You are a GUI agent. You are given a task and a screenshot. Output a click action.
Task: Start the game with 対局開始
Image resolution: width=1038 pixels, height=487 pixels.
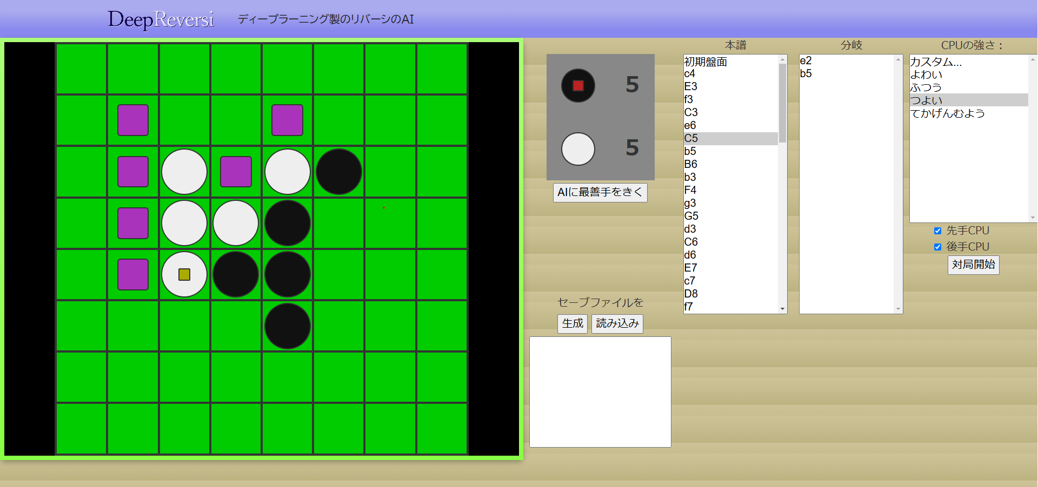[973, 265]
